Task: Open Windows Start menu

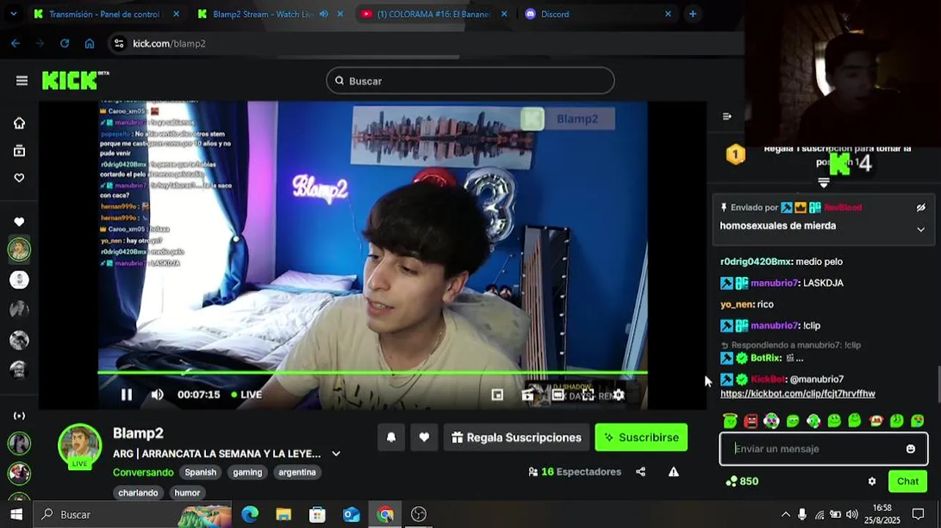Action: tap(16, 514)
